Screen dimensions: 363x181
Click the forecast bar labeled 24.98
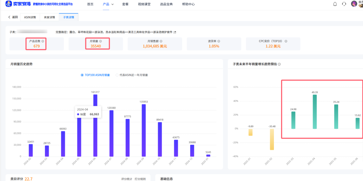(293, 120)
